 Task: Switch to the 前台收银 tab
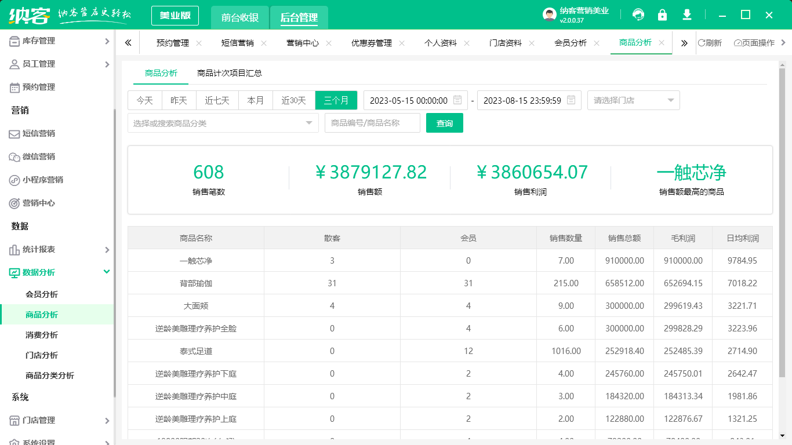click(238, 18)
